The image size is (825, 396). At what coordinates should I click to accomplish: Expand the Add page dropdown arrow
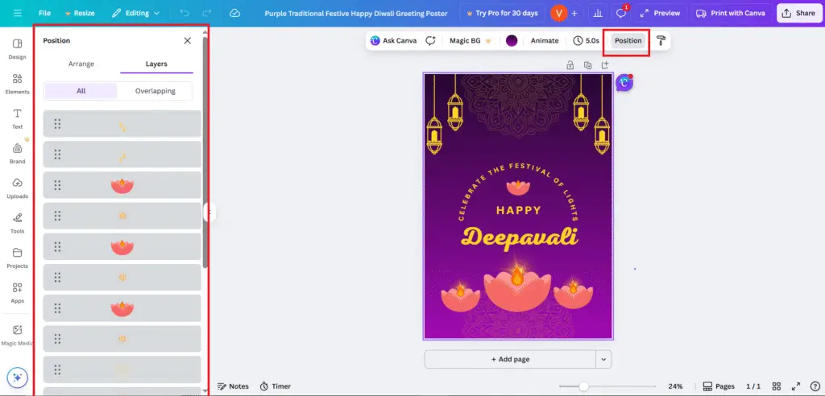603,359
